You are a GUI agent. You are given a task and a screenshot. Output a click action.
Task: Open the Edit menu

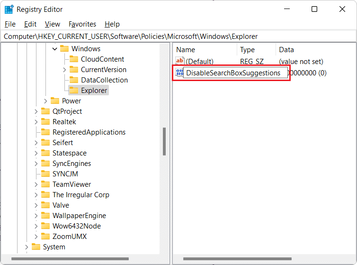point(30,24)
